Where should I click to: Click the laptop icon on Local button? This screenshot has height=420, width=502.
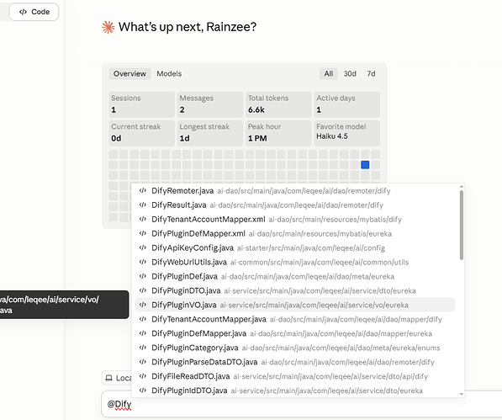(x=108, y=378)
